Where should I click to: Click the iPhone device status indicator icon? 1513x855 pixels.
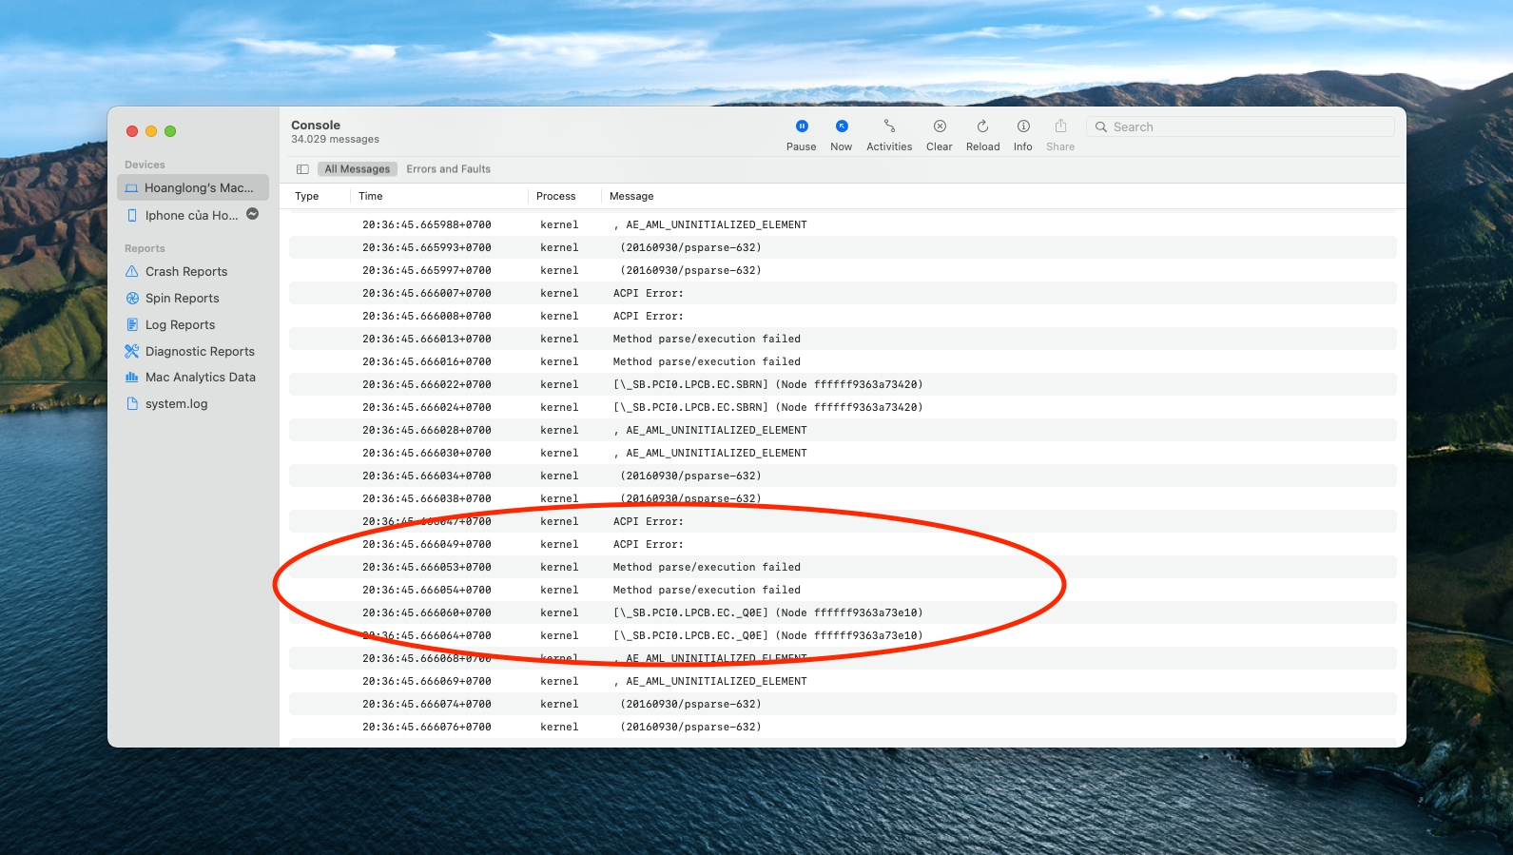253,214
